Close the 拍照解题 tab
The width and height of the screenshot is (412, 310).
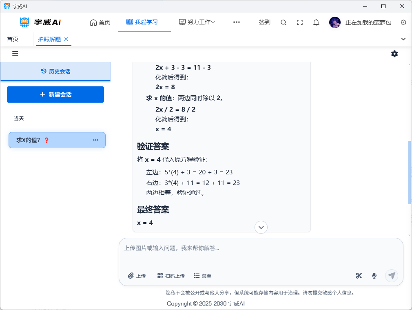coord(66,39)
